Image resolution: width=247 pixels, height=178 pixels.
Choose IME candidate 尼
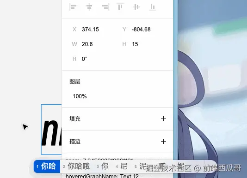tap(122, 166)
